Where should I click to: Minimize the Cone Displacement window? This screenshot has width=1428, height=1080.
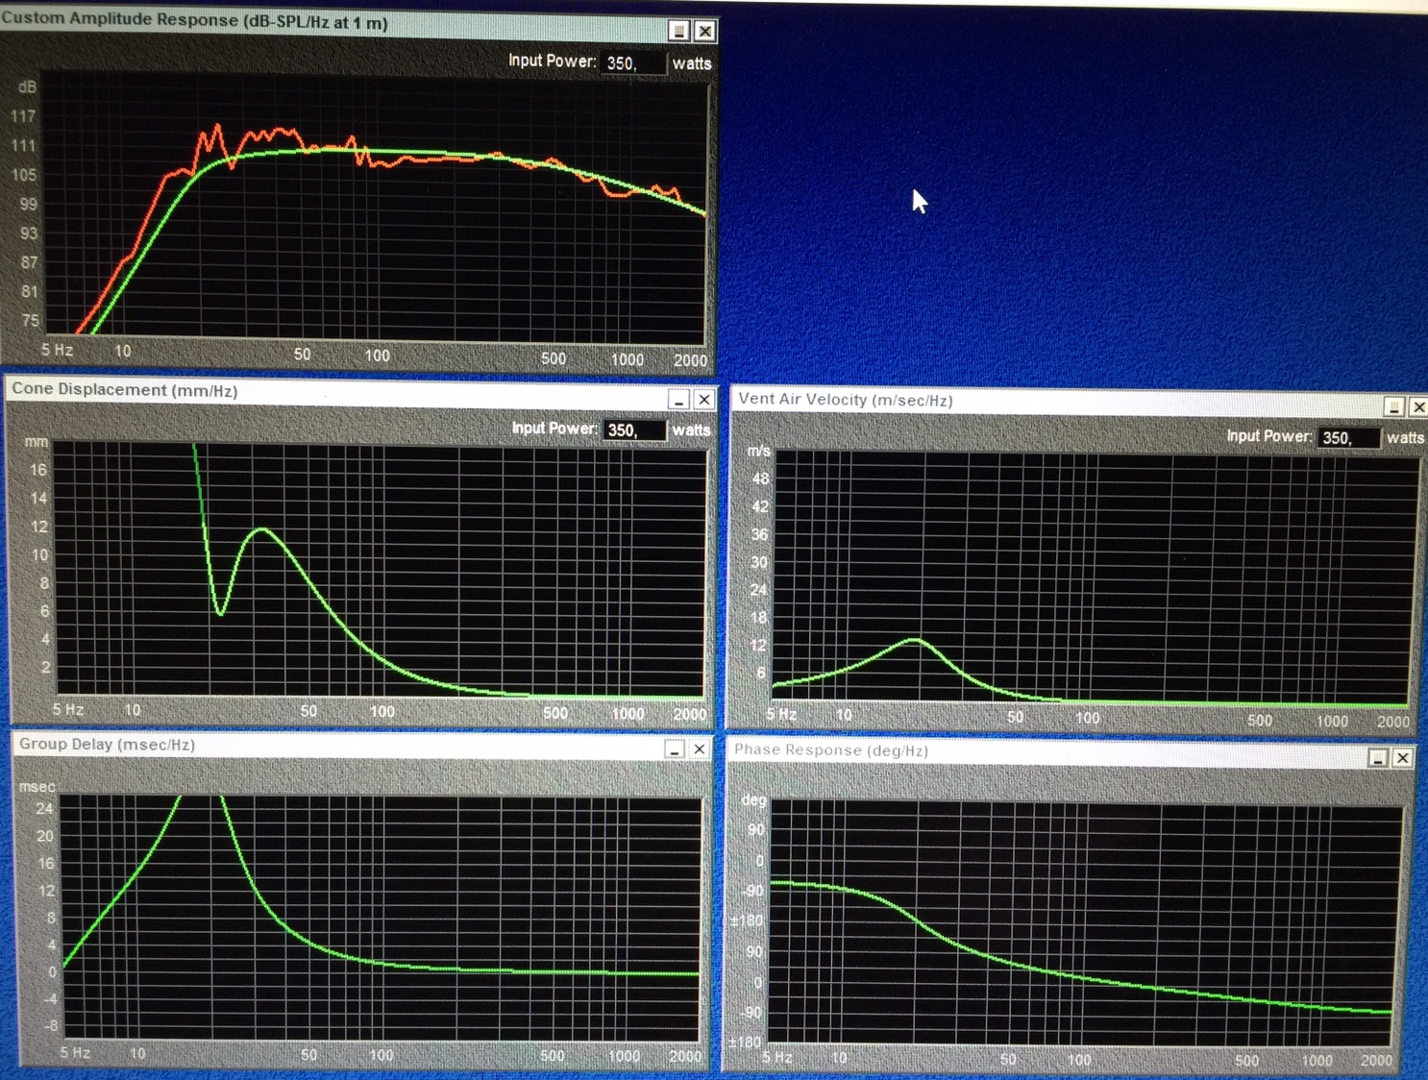[x=678, y=399]
